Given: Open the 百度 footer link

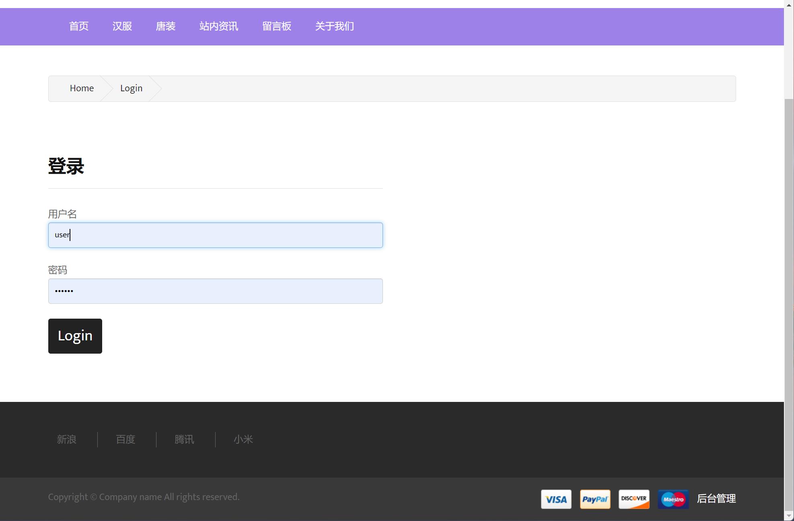Looking at the screenshot, I should [126, 439].
